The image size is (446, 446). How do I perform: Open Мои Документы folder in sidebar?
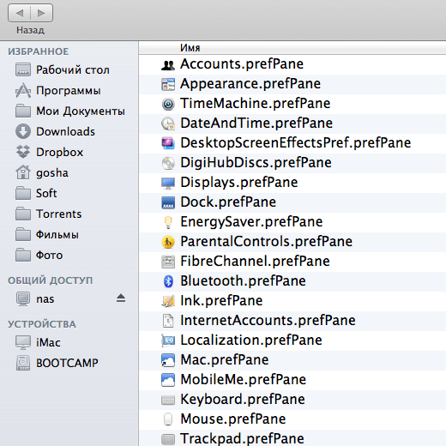coord(70,111)
